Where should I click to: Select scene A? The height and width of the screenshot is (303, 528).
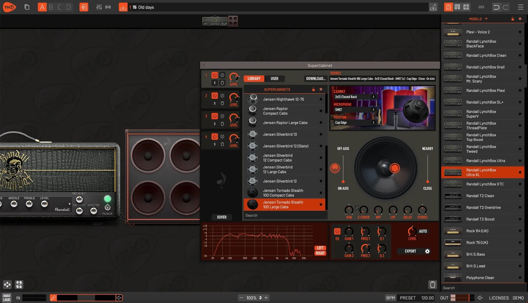tap(42, 7)
